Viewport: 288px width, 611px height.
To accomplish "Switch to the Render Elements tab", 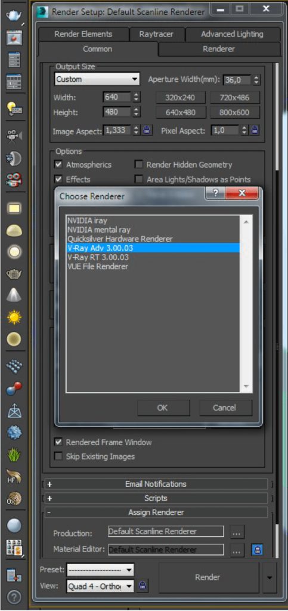I will (x=83, y=34).
